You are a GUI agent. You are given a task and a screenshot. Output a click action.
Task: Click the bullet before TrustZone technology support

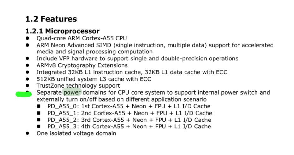tap(27, 86)
